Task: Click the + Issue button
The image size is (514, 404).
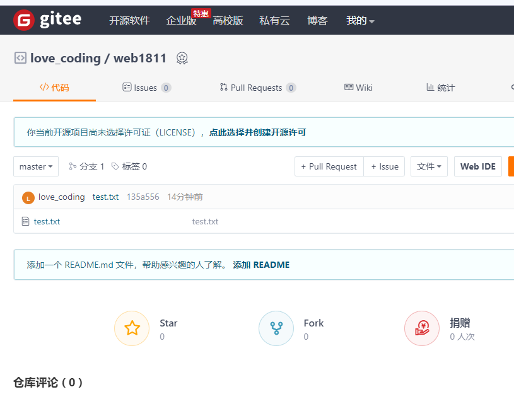Action: coord(384,166)
